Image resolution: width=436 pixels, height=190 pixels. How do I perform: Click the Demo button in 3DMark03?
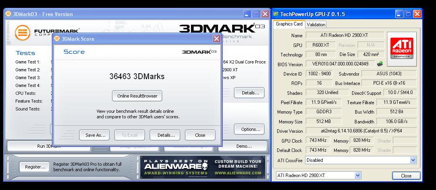tap(243, 146)
